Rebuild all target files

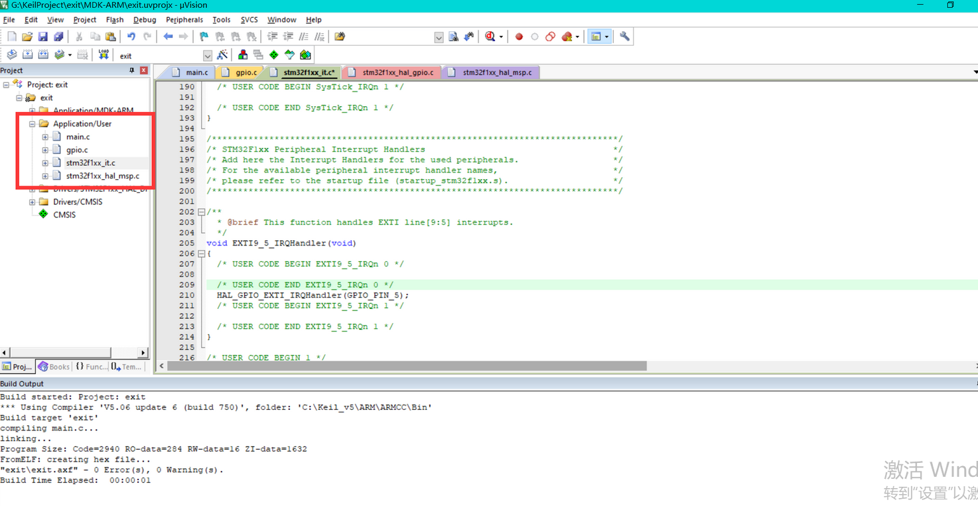click(43, 55)
